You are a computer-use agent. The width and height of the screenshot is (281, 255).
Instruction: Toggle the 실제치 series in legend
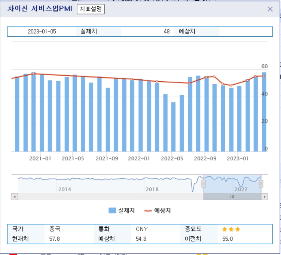tap(122, 210)
